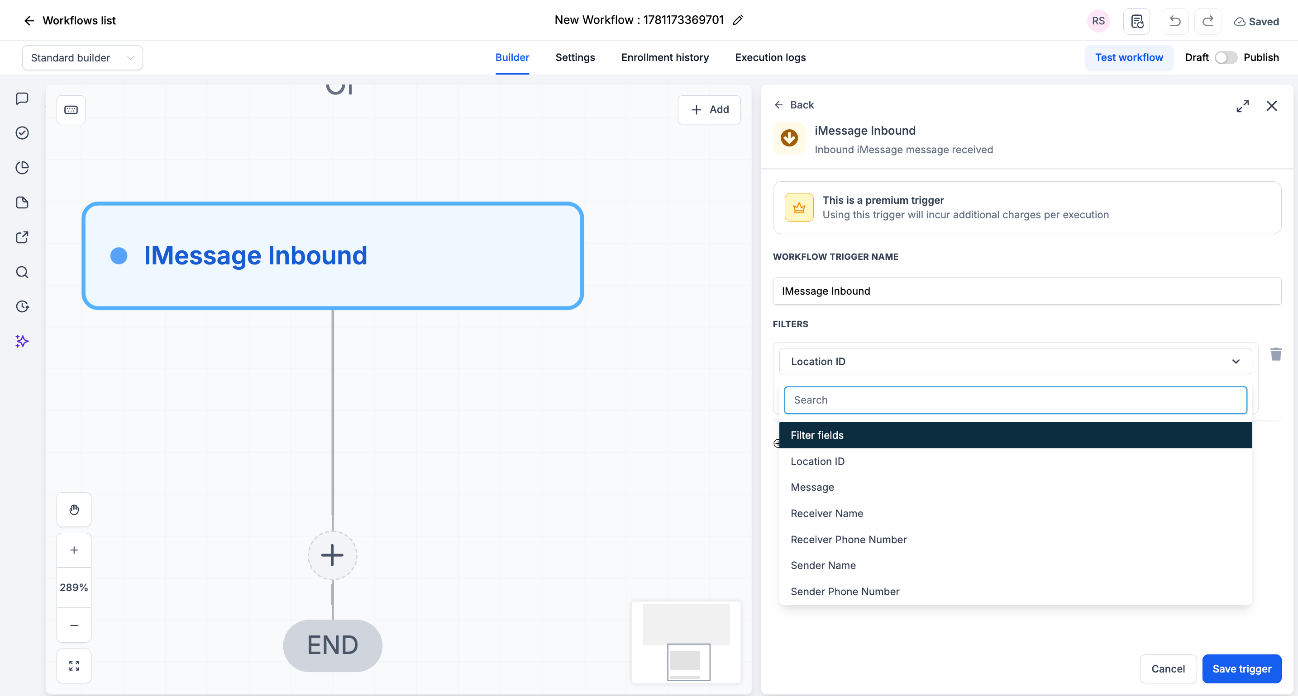Switch to the Builder tab

tap(512, 57)
